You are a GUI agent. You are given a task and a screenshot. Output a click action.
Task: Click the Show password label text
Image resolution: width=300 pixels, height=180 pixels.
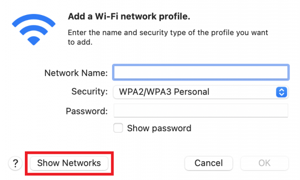(159, 128)
